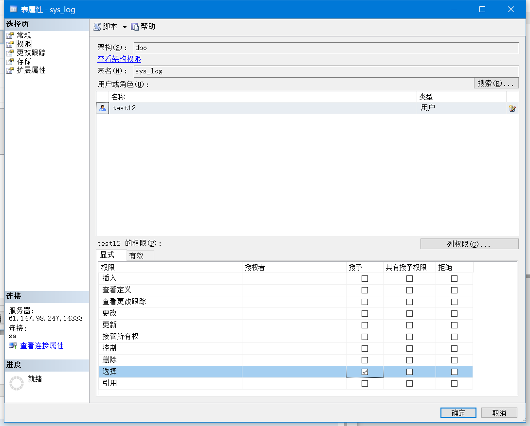Click the 常规 page icon
530x426 pixels.
pyautogui.click(x=11, y=35)
